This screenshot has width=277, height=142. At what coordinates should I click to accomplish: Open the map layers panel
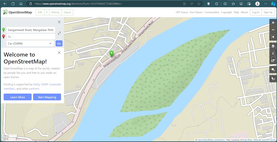coord(273,46)
